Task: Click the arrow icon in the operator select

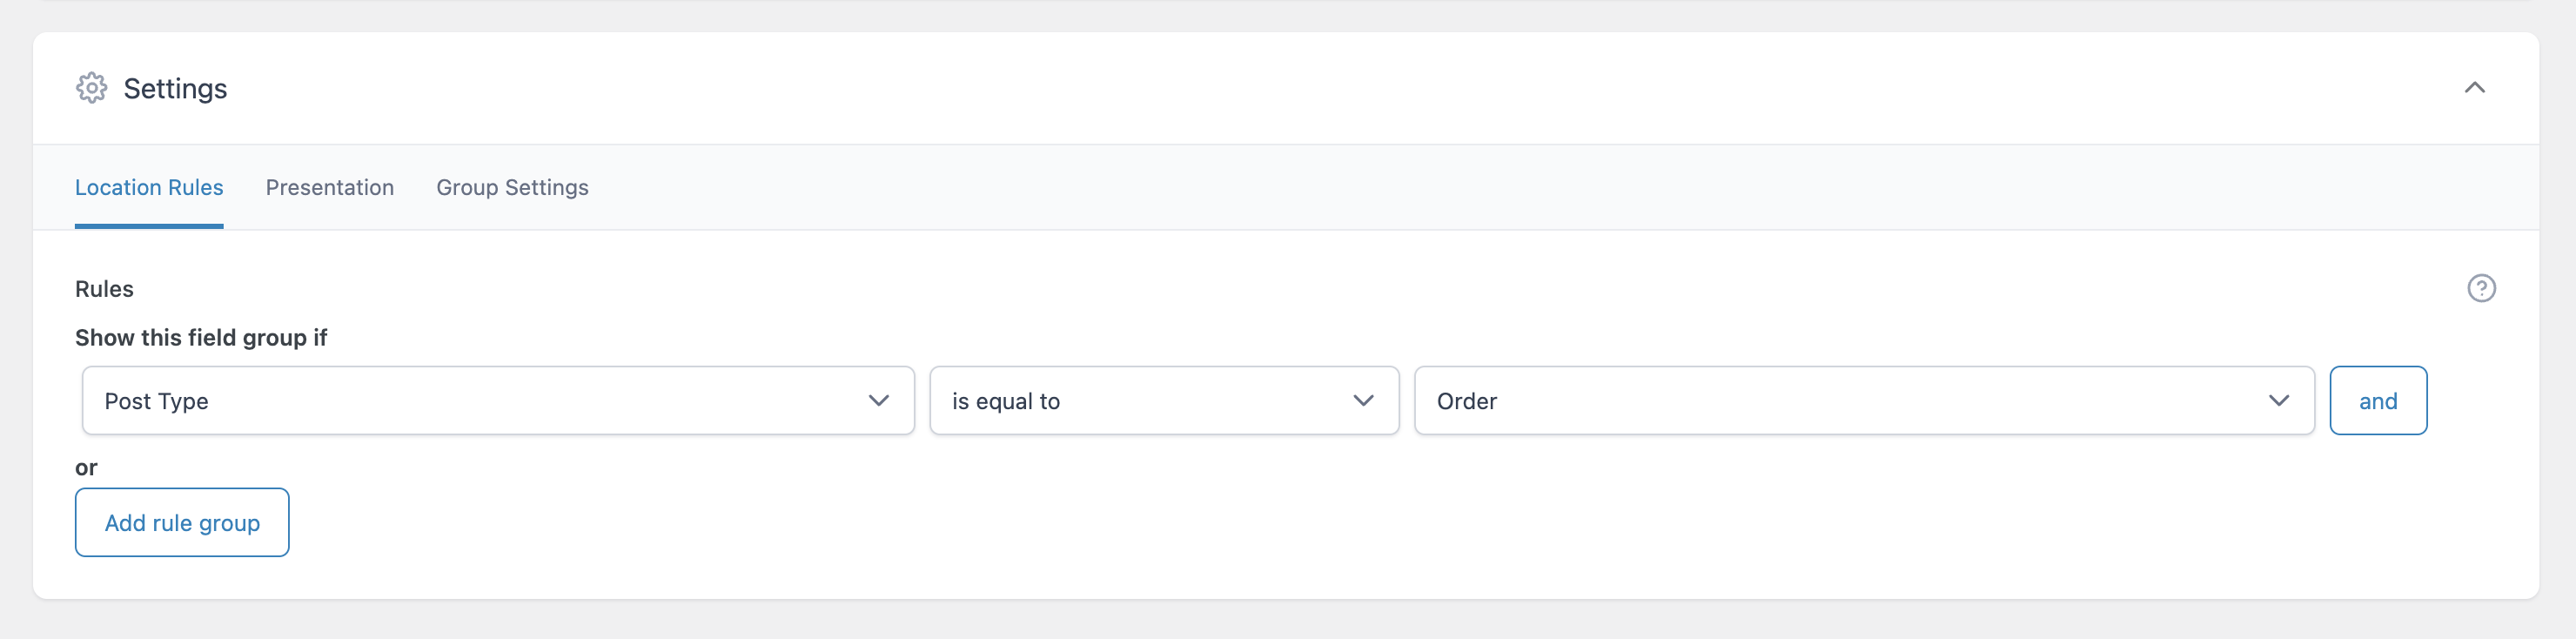Action: pyautogui.click(x=1363, y=400)
